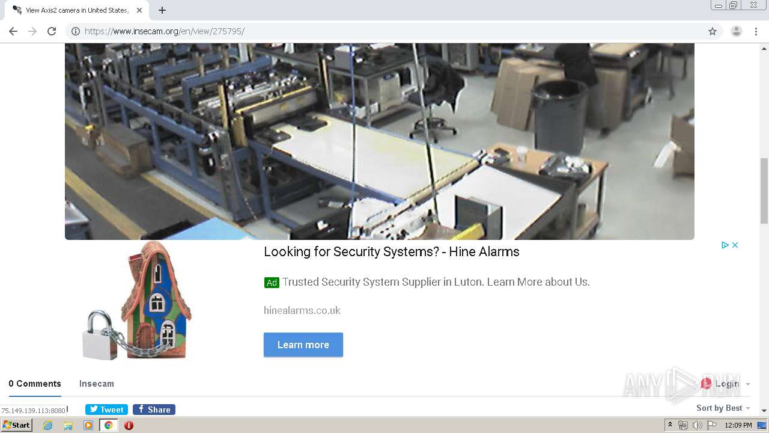Viewport: 769px width, 433px height.
Task: Open AdChoices info triangle icon
Action: [x=725, y=245]
